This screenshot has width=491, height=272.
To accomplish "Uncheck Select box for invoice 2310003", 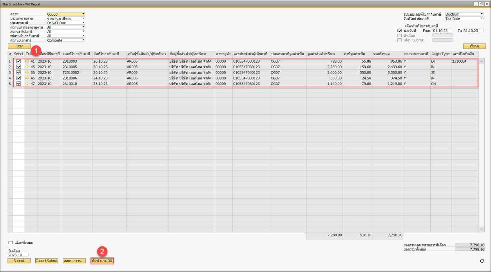I will (18, 61).
